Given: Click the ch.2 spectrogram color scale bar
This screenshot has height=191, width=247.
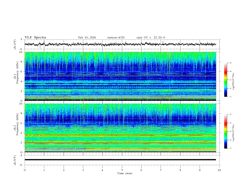Looking at the screenshot, I should [x=225, y=131].
